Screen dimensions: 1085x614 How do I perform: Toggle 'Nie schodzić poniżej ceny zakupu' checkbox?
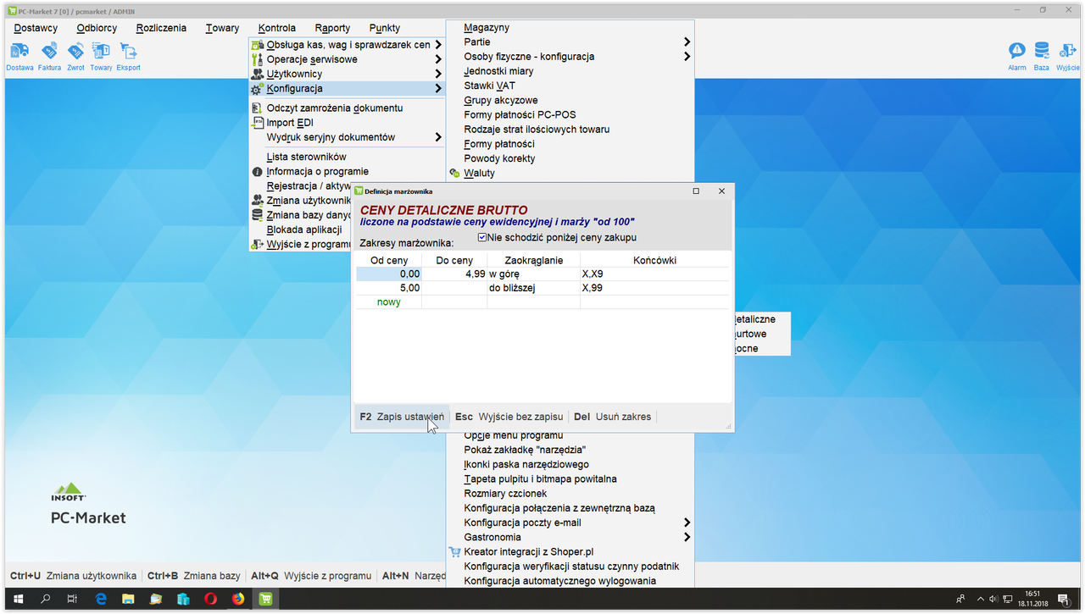click(482, 237)
